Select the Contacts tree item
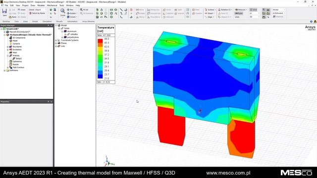The image size is (317, 178). [16, 44]
